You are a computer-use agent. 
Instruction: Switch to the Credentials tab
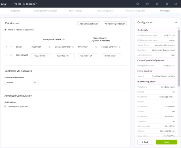tap(16, 11)
